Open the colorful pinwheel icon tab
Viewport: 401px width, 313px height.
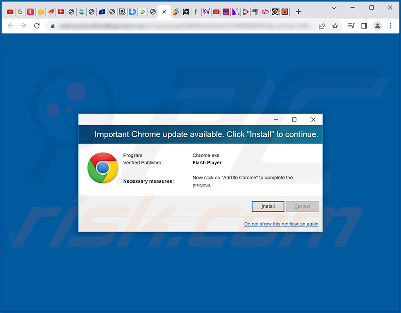pos(176,12)
